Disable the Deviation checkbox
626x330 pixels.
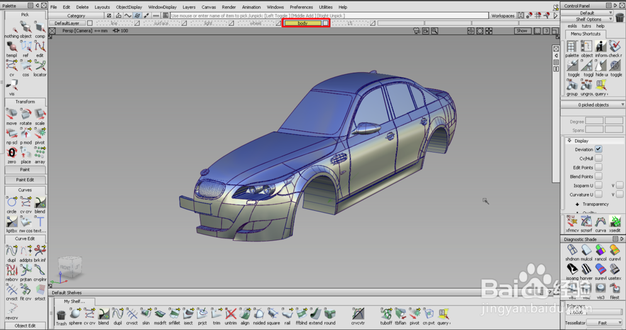pos(598,149)
